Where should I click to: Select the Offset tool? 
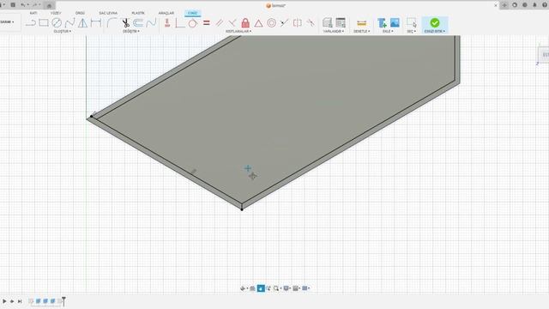[138, 23]
